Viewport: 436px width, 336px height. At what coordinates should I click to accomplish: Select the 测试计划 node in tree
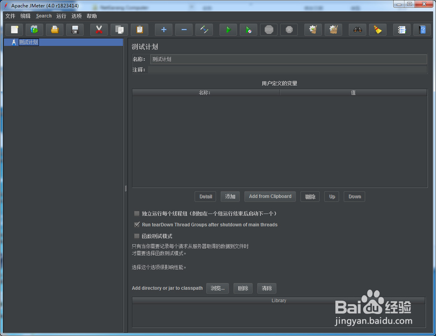pos(28,42)
